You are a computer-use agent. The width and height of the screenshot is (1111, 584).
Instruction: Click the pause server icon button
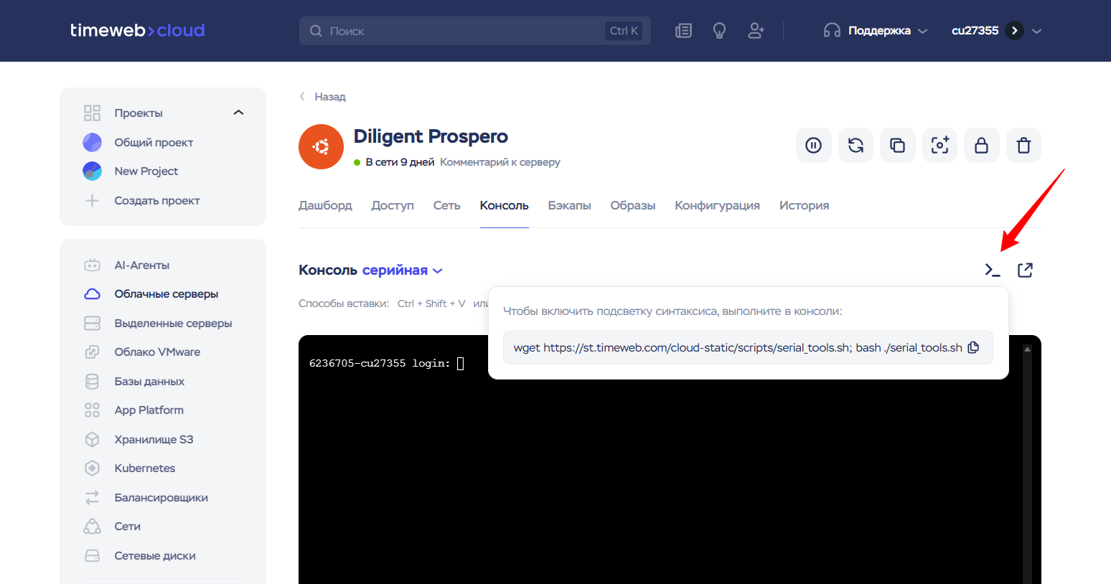(x=813, y=146)
